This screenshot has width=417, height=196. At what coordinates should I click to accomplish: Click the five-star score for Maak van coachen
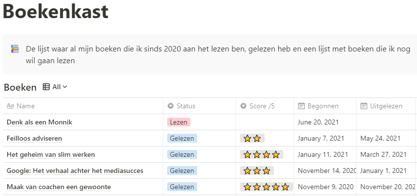tap(266, 187)
